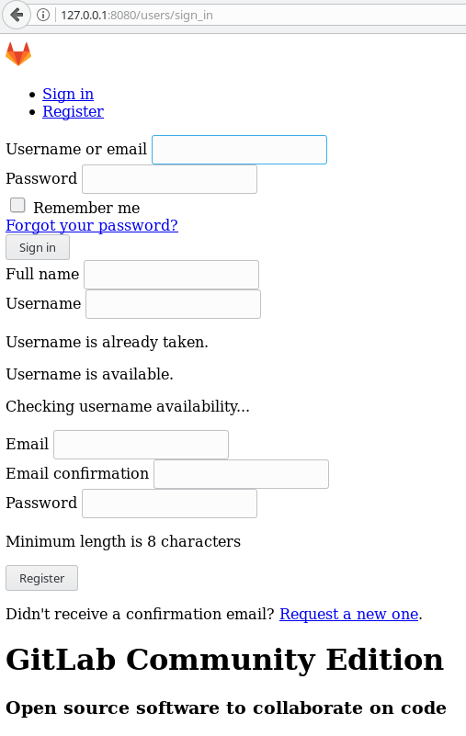Focus the registration Username field
The height and width of the screenshot is (736, 466).
[x=174, y=304]
